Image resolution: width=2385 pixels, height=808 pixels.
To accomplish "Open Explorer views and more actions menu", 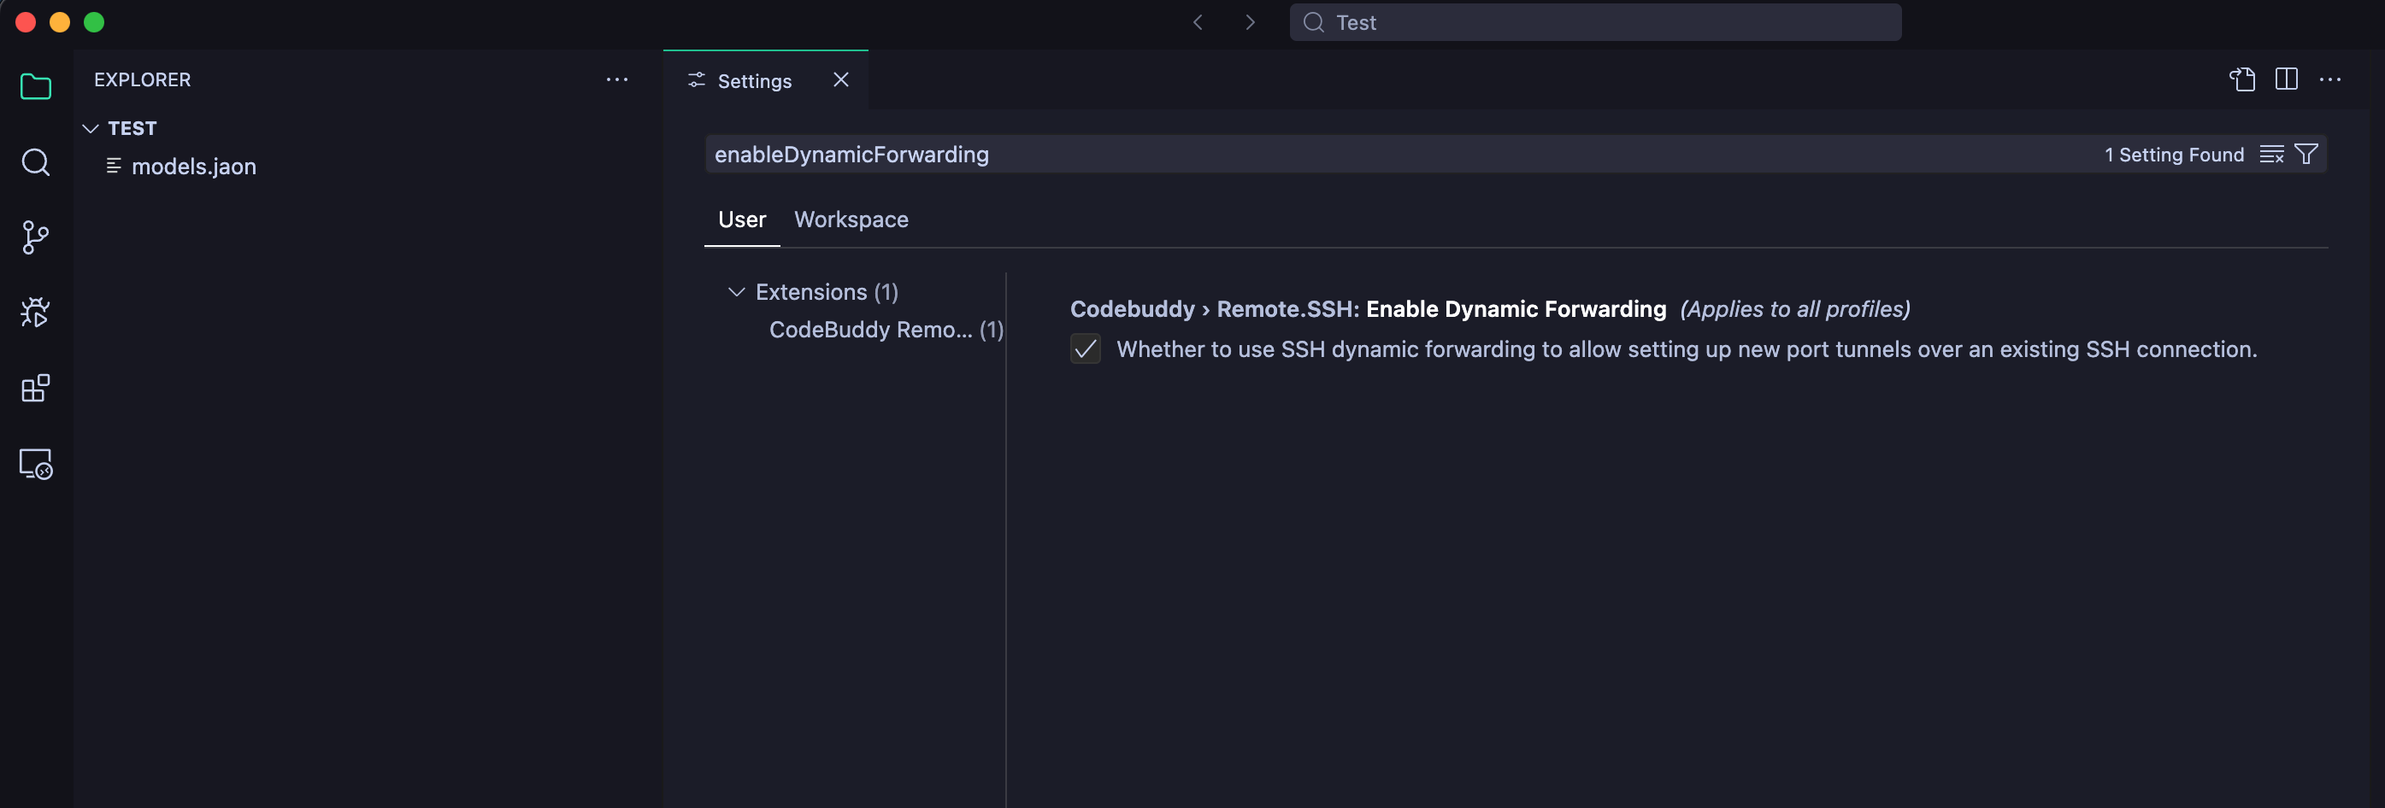I will 616,79.
